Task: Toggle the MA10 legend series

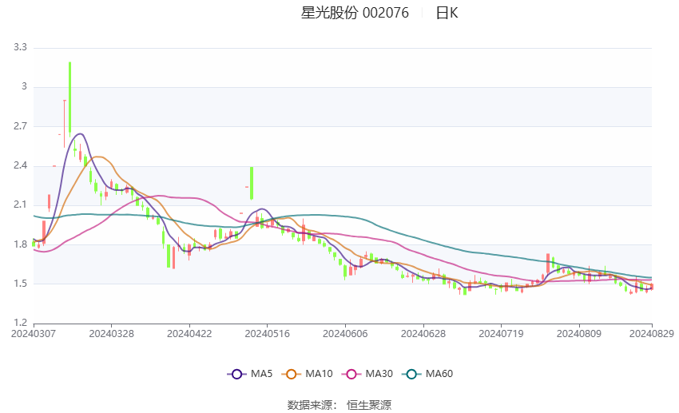Action: pyautogui.click(x=307, y=374)
